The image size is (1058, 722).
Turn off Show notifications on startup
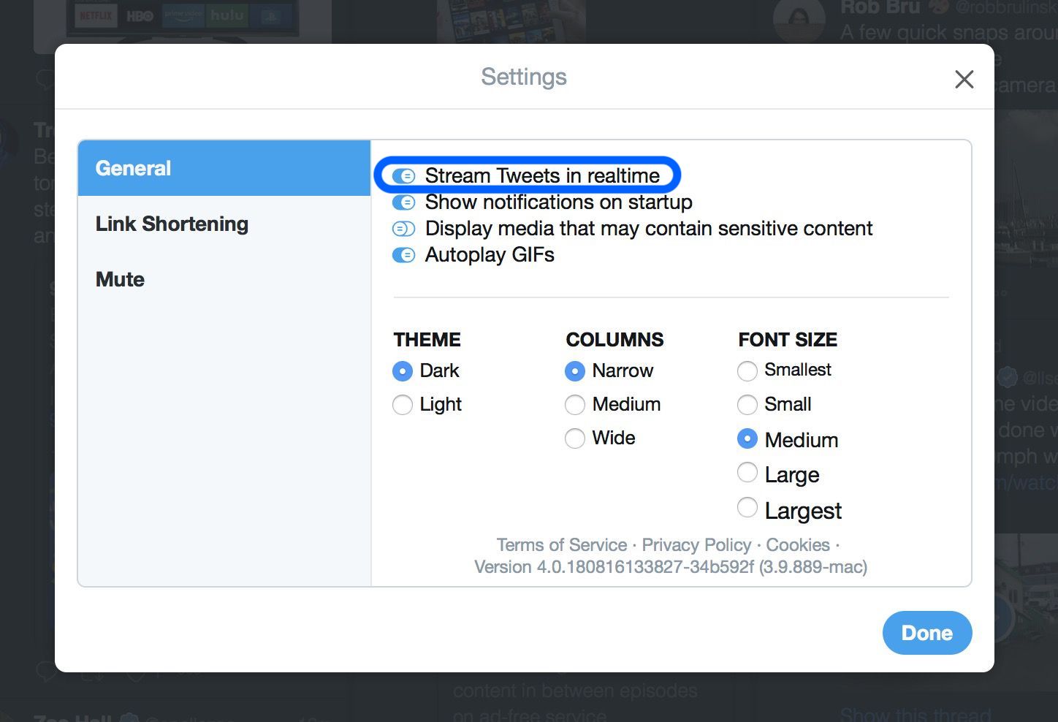(403, 202)
